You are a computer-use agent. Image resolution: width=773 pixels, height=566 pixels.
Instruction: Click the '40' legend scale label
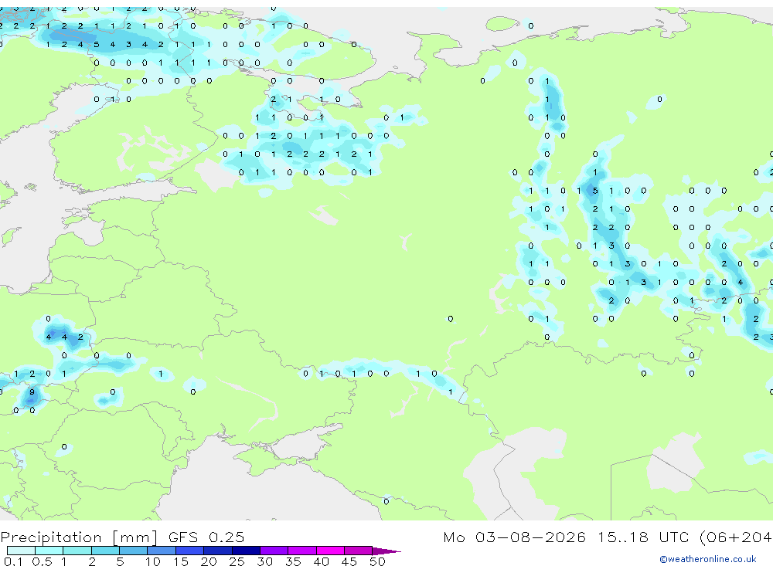click(321, 561)
